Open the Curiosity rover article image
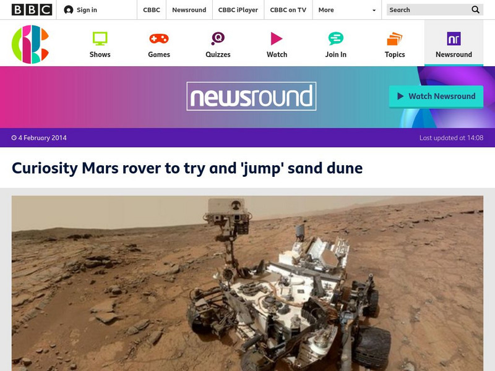This screenshot has height=371, width=495. [247, 283]
